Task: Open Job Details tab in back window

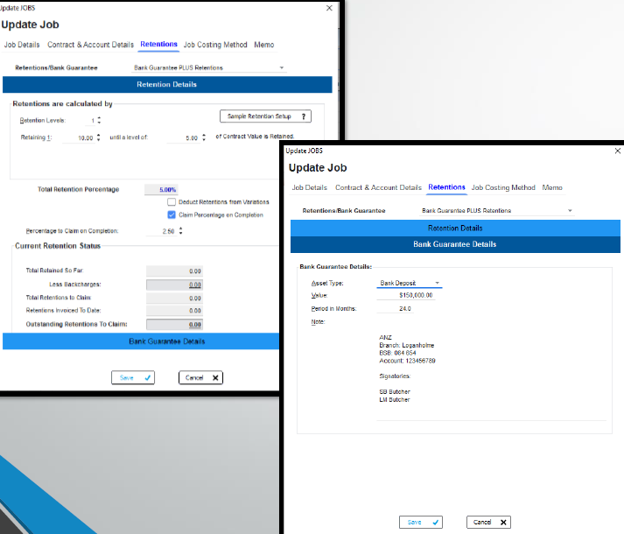Action: (x=22, y=45)
